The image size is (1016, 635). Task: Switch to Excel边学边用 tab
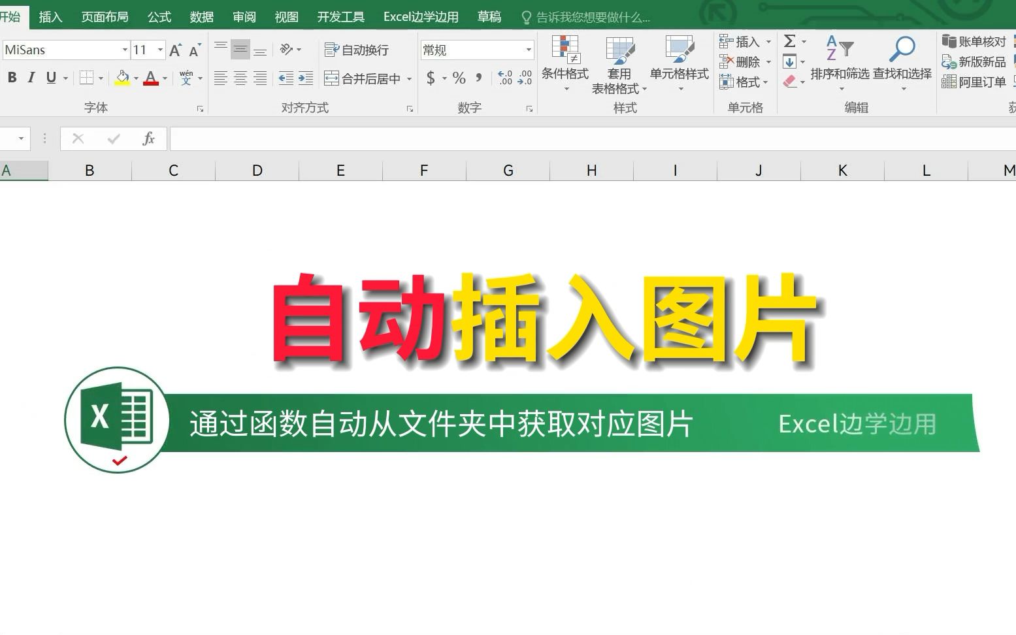(421, 17)
